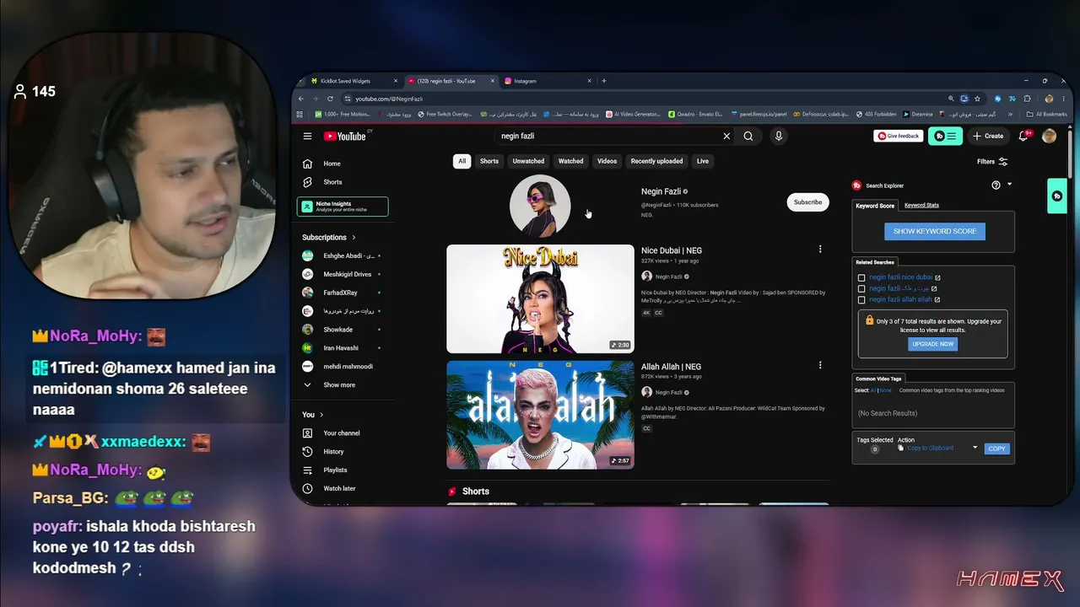1080x607 pixels.
Task: Clear the 'negin fazli' search query
Action: pos(726,136)
